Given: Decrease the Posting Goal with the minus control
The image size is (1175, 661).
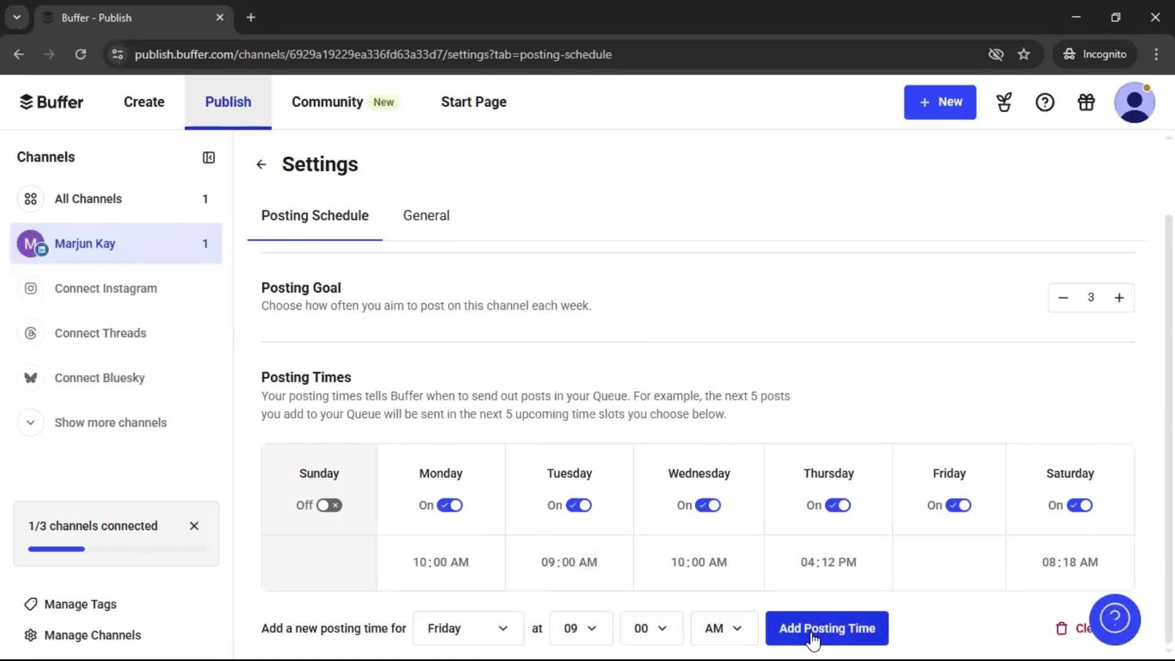Looking at the screenshot, I should 1063,297.
